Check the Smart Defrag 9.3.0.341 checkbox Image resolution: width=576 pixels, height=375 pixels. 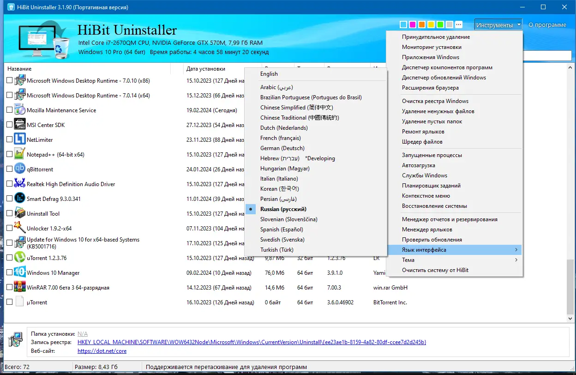click(x=10, y=199)
